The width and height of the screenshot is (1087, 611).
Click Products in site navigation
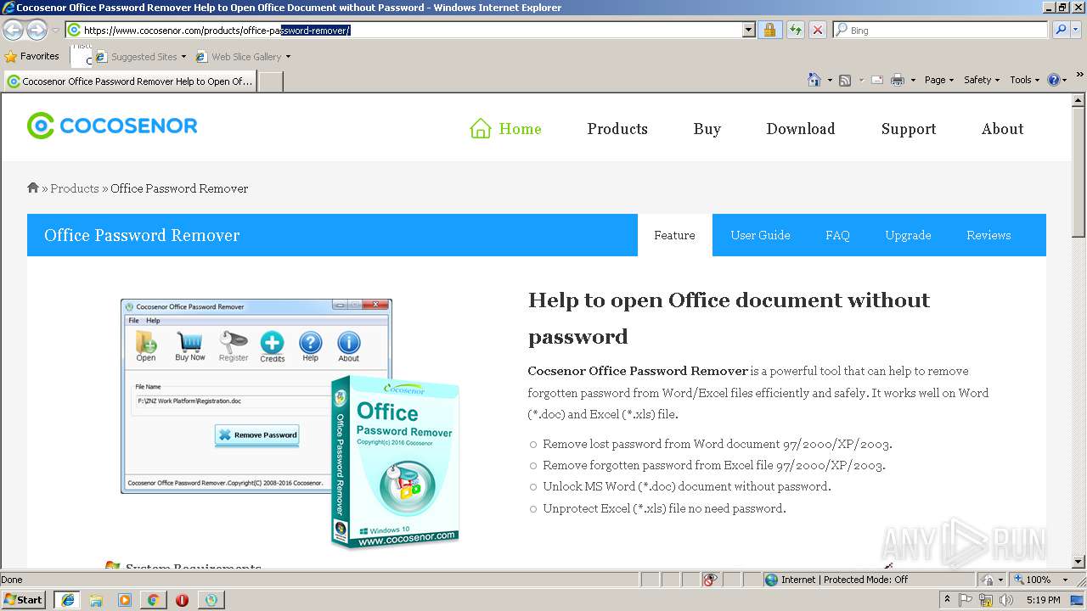pyautogui.click(x=617, y=129)
